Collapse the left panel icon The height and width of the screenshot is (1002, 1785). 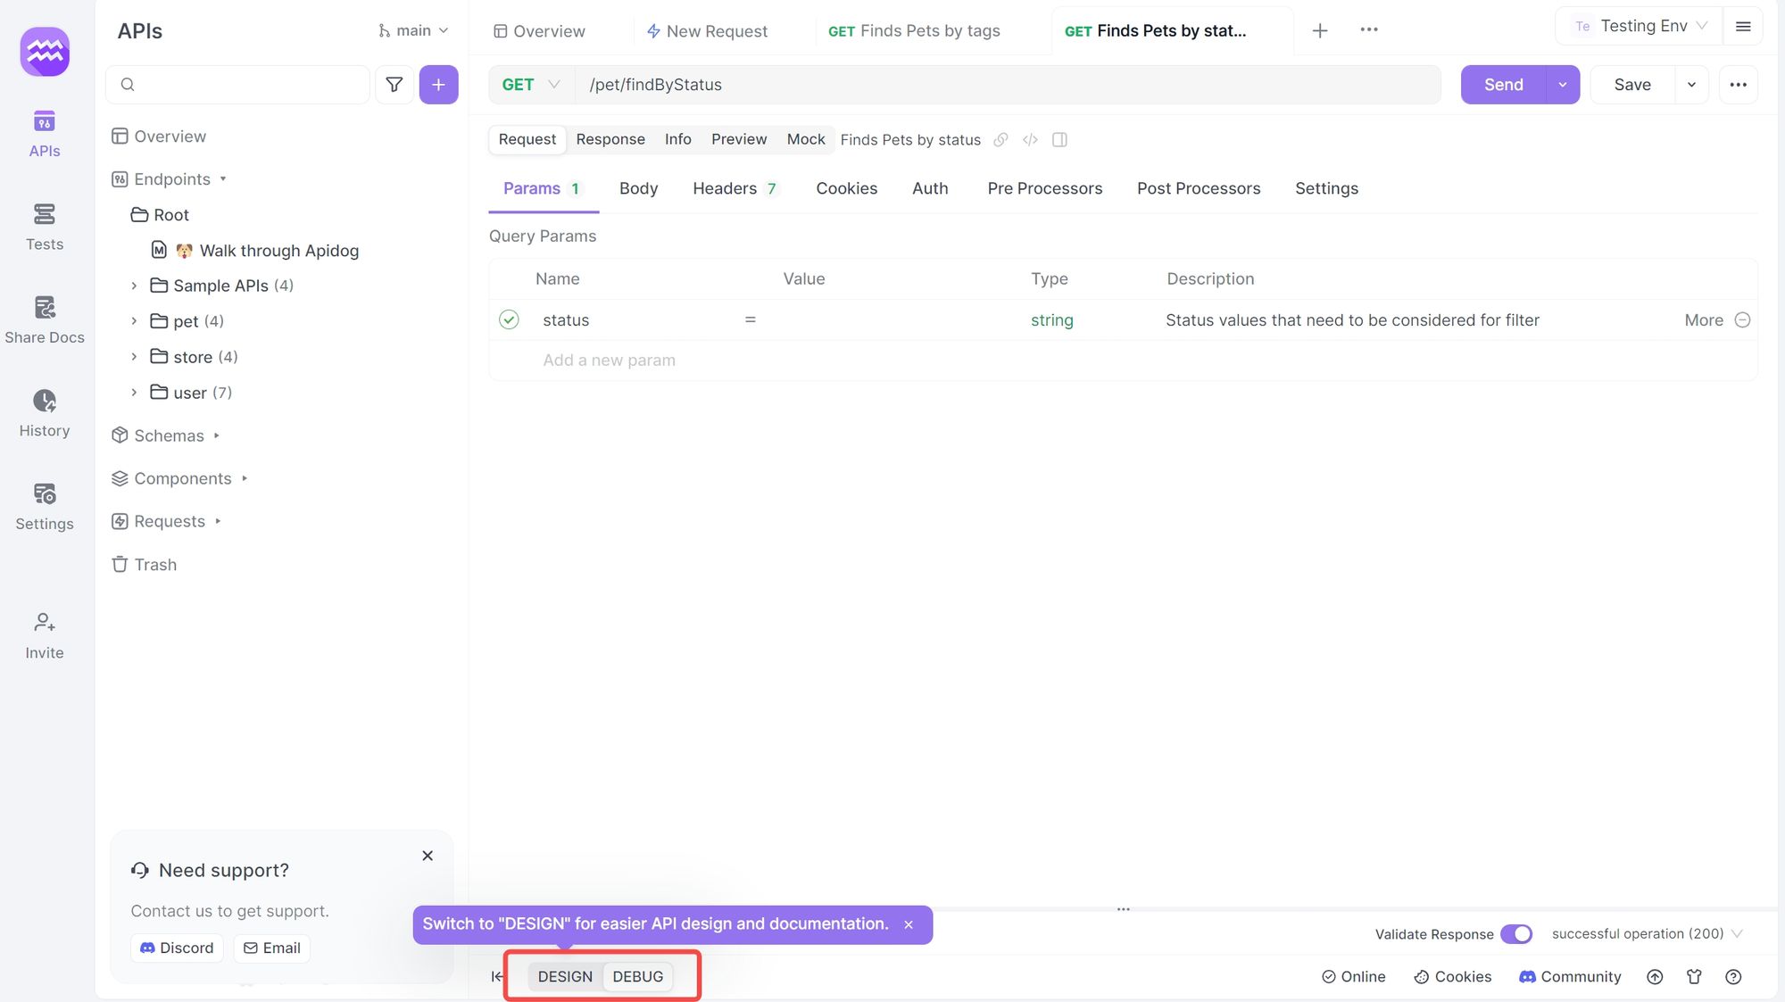497,976
